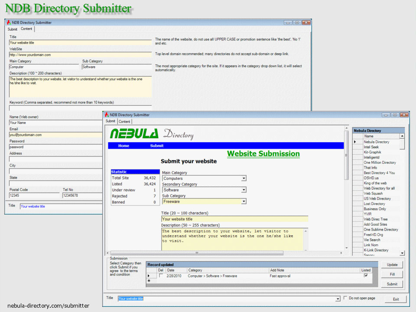This screenshot has height=312, width=416.
Task: Click the Tel No field containing 12345678
Action: click(x=82, y=195)
